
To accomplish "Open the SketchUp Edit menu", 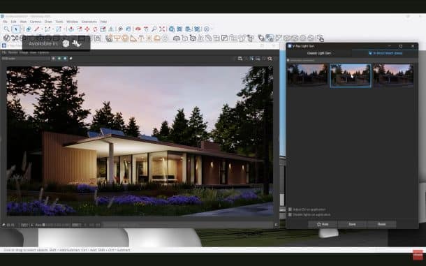I will pos(13,22).
